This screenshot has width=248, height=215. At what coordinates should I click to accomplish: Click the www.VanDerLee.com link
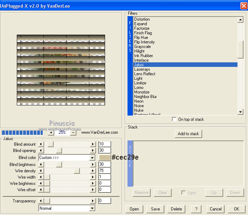[x=99, y=132]
